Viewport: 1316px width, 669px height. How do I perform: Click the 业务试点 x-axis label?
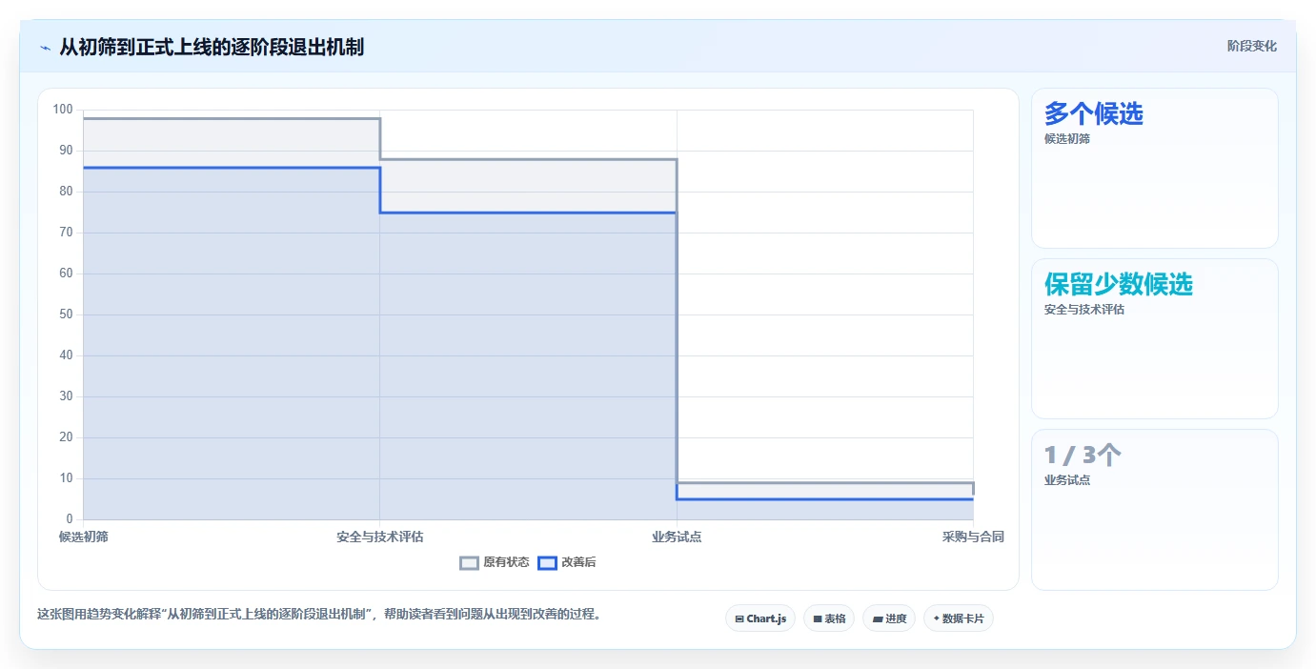click(677, 537)
